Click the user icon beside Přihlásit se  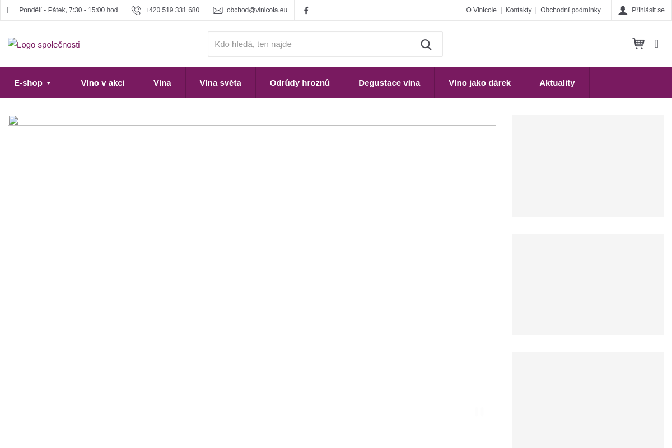tap(623, 10)
